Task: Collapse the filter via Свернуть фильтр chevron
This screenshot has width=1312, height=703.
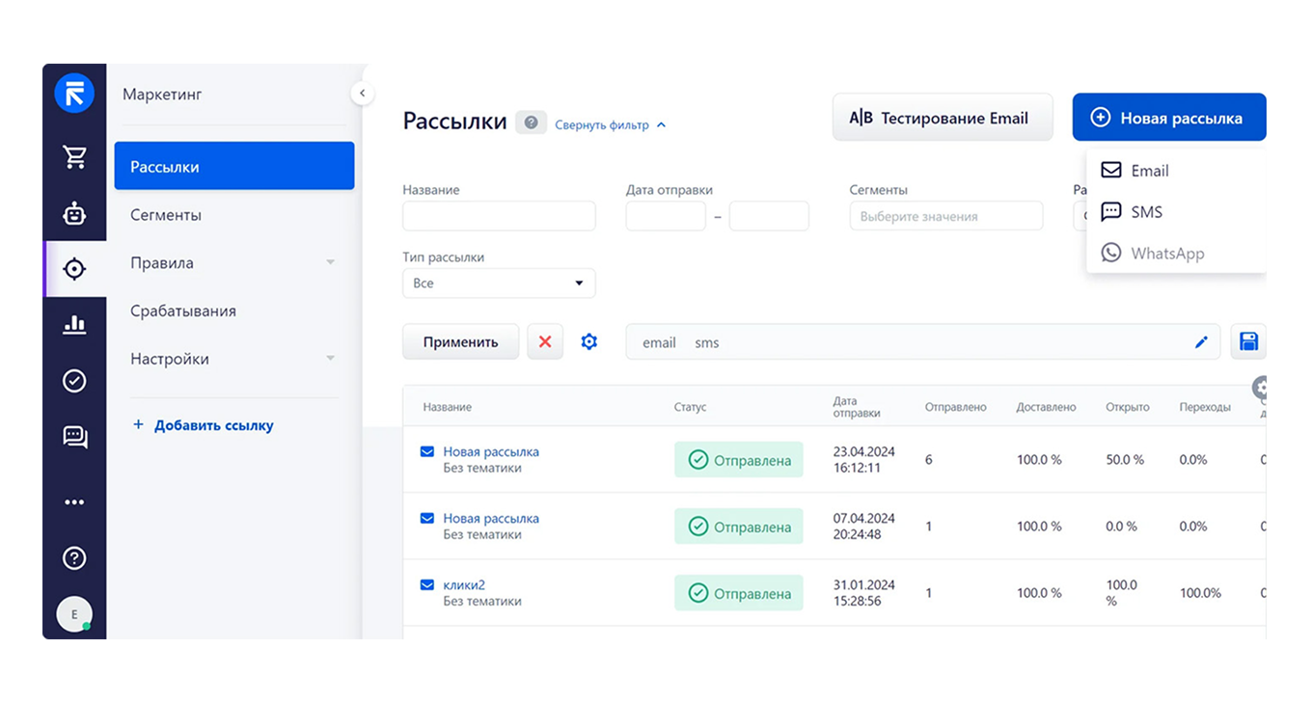Action: (608, 124)
